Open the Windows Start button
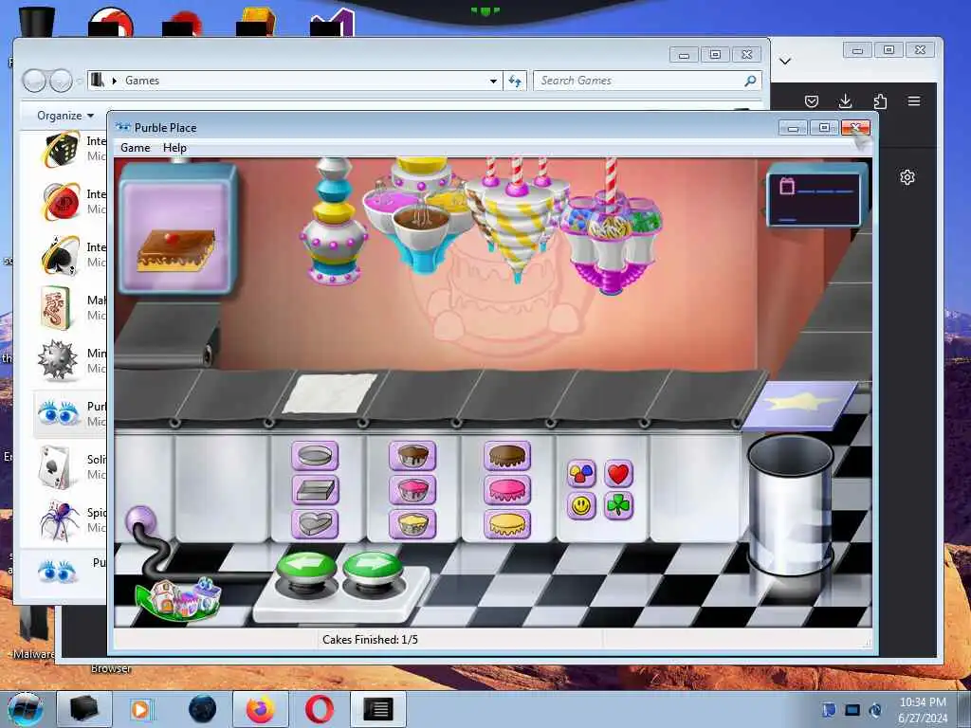Image resolution: width=971 pixels, height=728 pixels. [24, 709]
